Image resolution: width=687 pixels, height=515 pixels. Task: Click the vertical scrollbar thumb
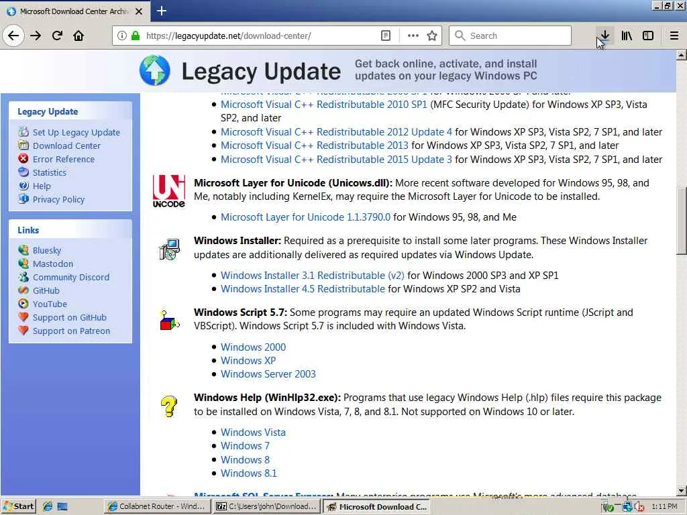[682, 221]
